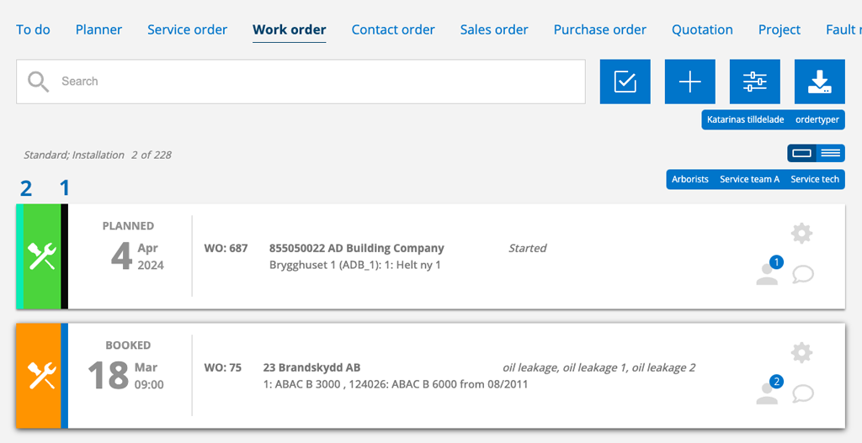Image resolution: width=862 pixels, height=443 pixels.
Task: Add a new work order with plus button
Action: [690, 82]
